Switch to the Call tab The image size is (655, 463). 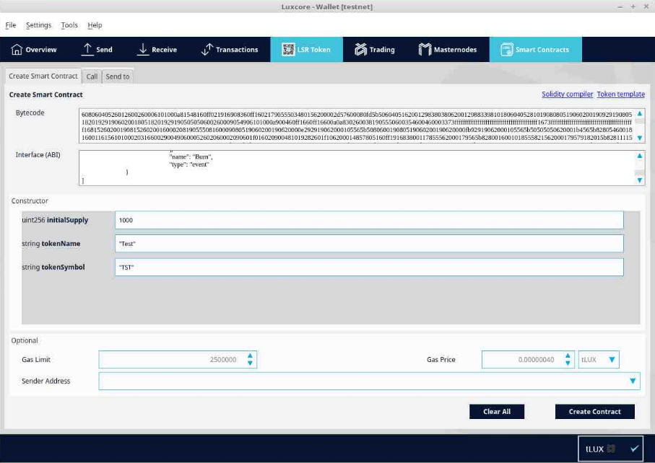point(92,76)
